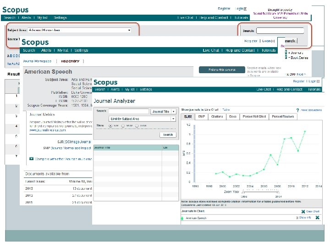Click the question mark help icon beside About calculations
Viewport: 330px width, 247px height.
297,110
